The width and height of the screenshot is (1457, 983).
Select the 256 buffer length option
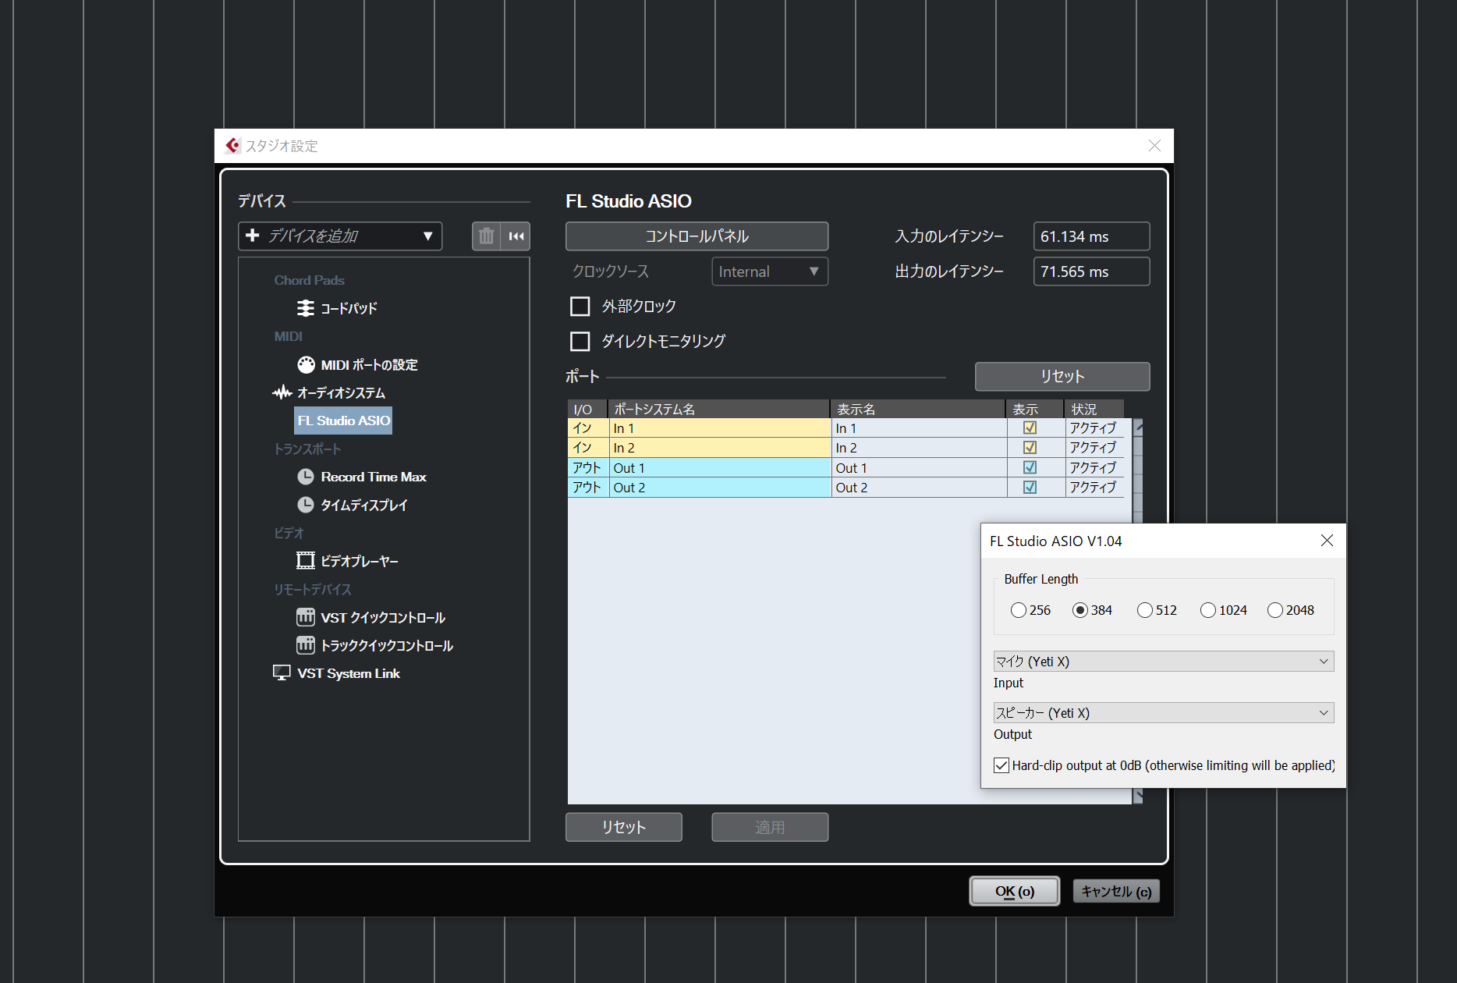1019,610
